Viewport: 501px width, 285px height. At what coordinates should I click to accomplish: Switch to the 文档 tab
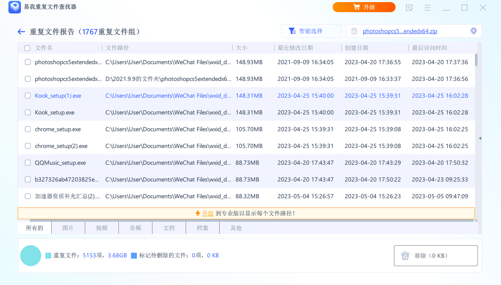(169, 228)
